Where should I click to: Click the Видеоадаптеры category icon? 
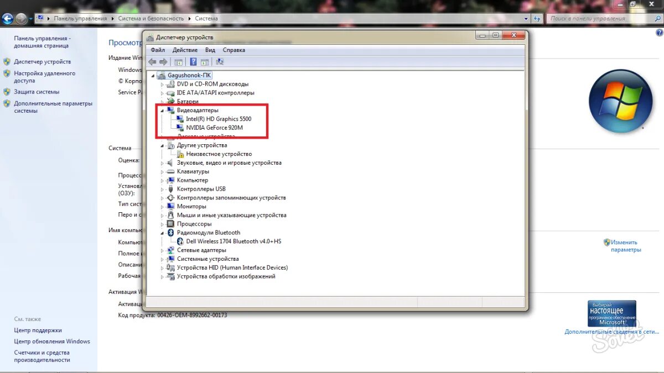point(170,111)
